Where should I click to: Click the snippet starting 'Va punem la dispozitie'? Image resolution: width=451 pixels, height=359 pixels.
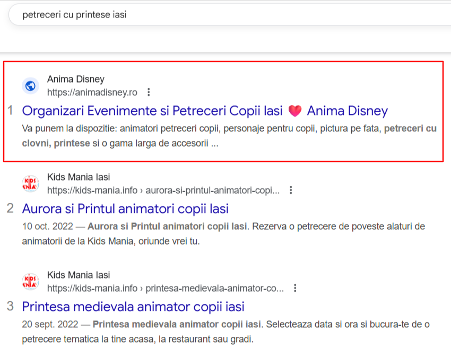[x=229, y=136]
